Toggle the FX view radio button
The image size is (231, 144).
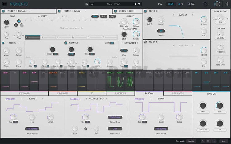[x=179, y=4]
